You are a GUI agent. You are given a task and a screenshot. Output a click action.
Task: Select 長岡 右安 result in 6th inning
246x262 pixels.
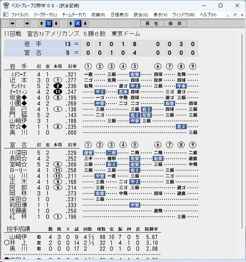pos(158,159)
